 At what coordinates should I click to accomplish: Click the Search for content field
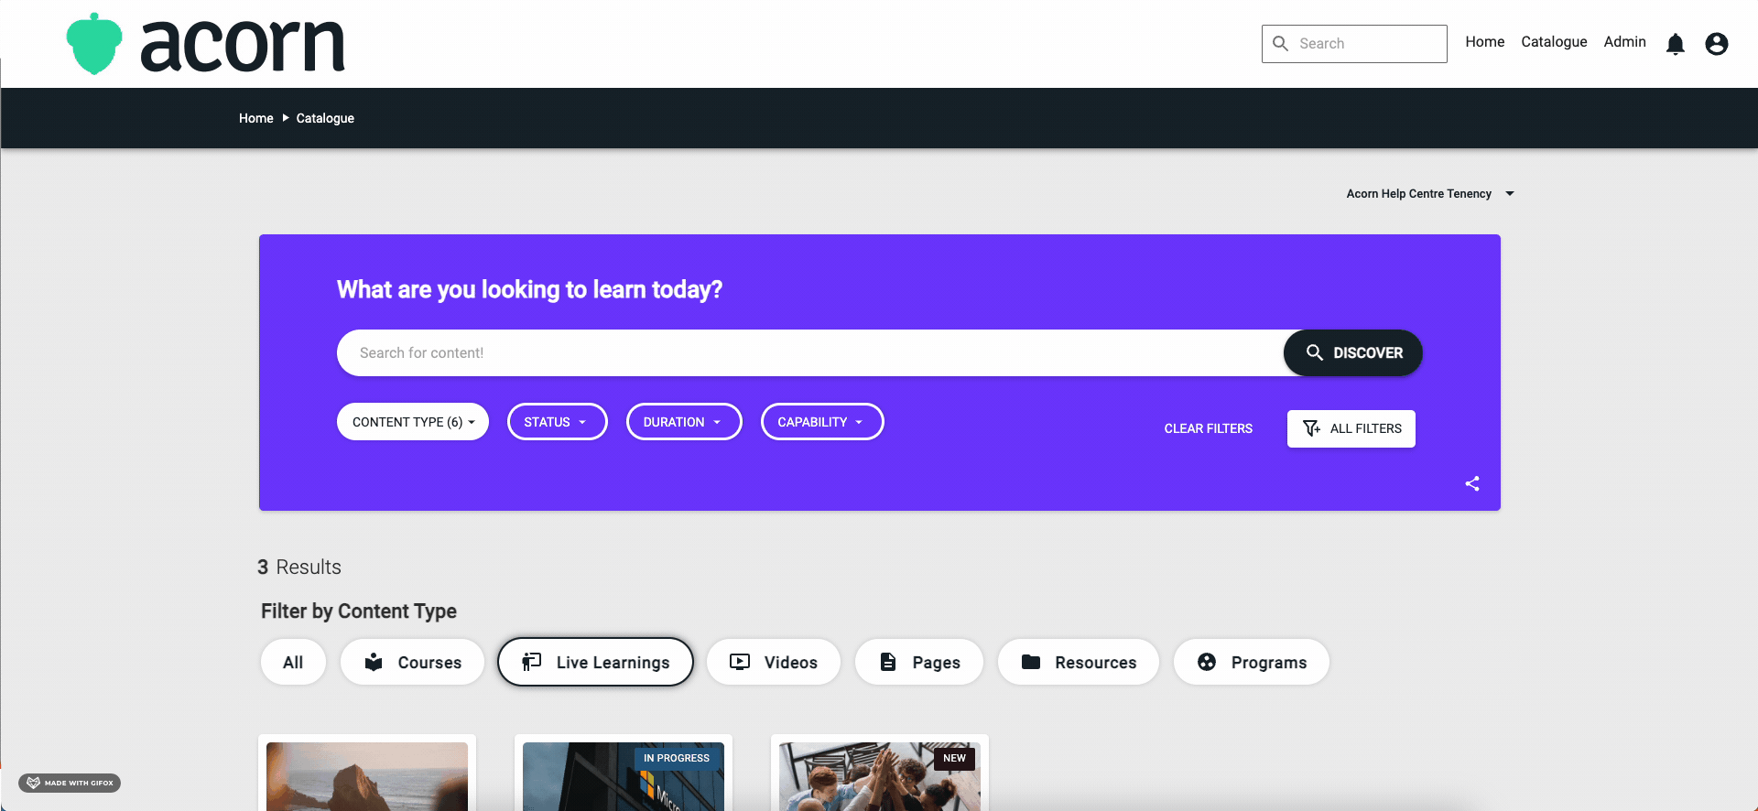[810, 352]
